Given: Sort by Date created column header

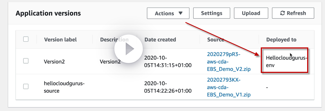Looking at the screenshot, I should (160, 39).
